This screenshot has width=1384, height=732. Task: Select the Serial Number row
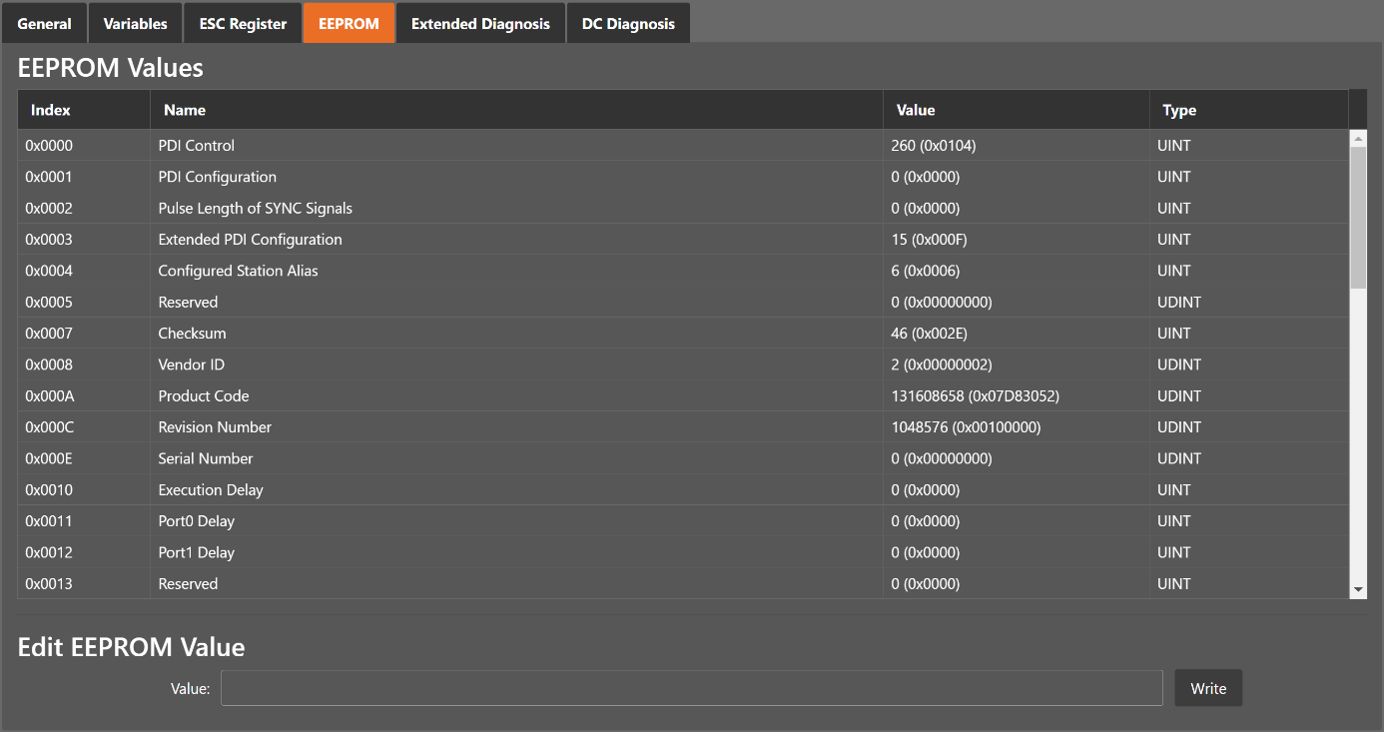click(x=206, y=458)
